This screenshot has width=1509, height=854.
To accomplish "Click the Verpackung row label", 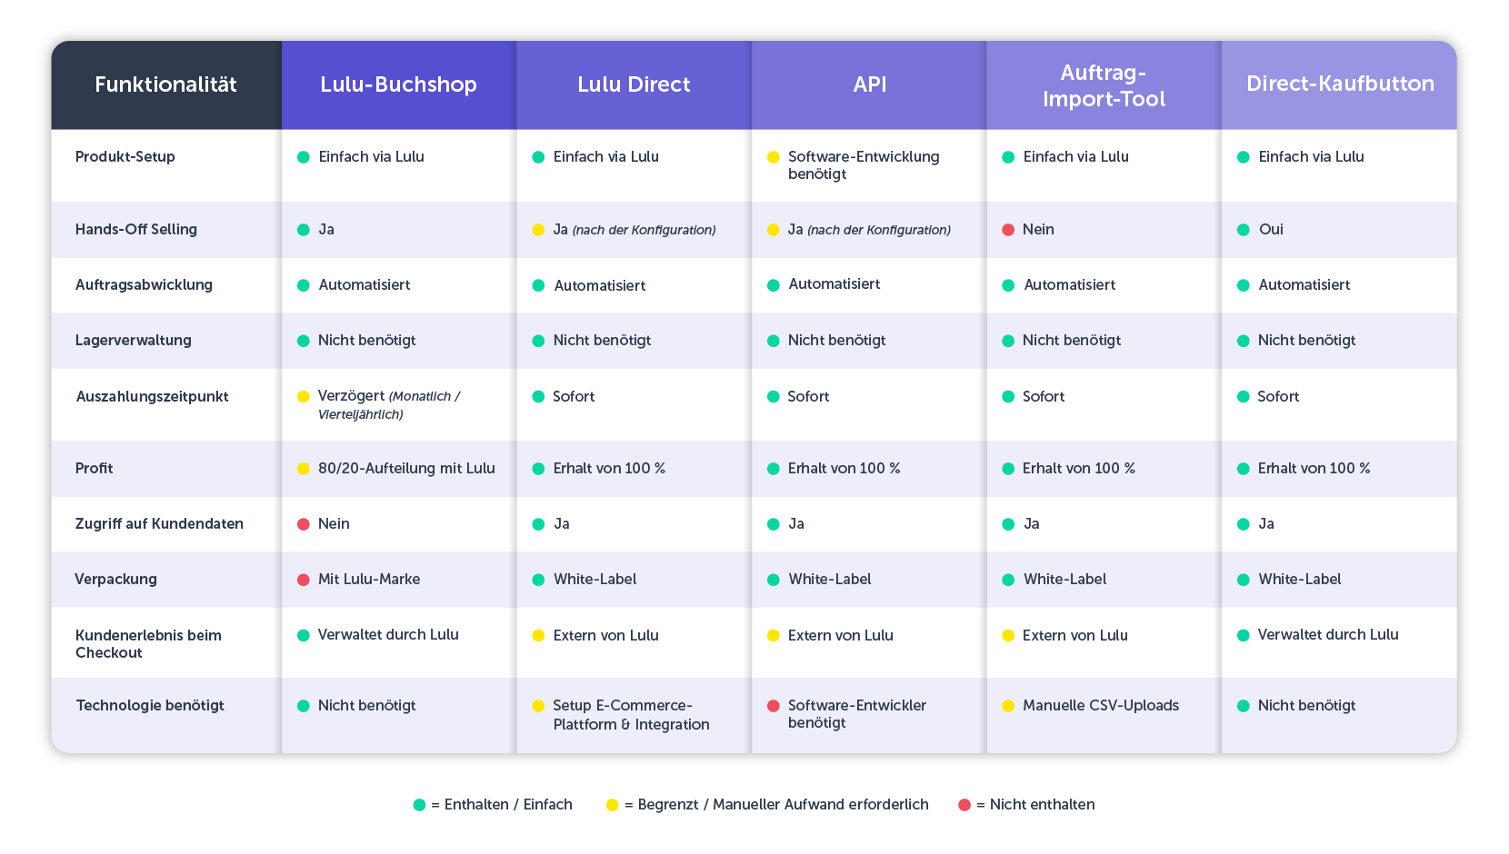I will click(116, 579).
